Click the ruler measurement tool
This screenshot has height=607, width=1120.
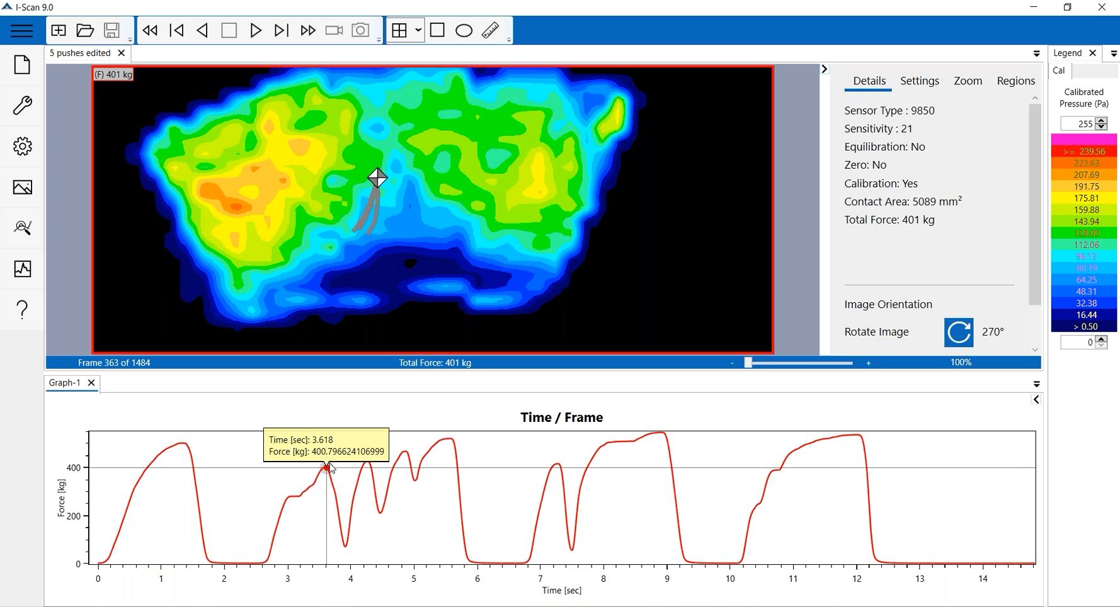click(491, 30)
